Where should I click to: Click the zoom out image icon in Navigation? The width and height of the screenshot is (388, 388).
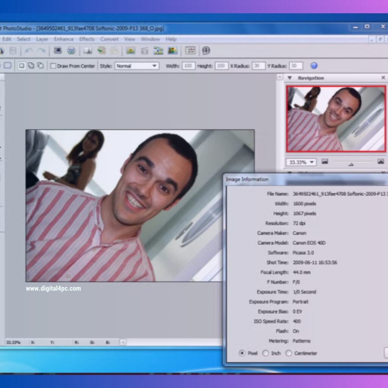tap(325, 161)
